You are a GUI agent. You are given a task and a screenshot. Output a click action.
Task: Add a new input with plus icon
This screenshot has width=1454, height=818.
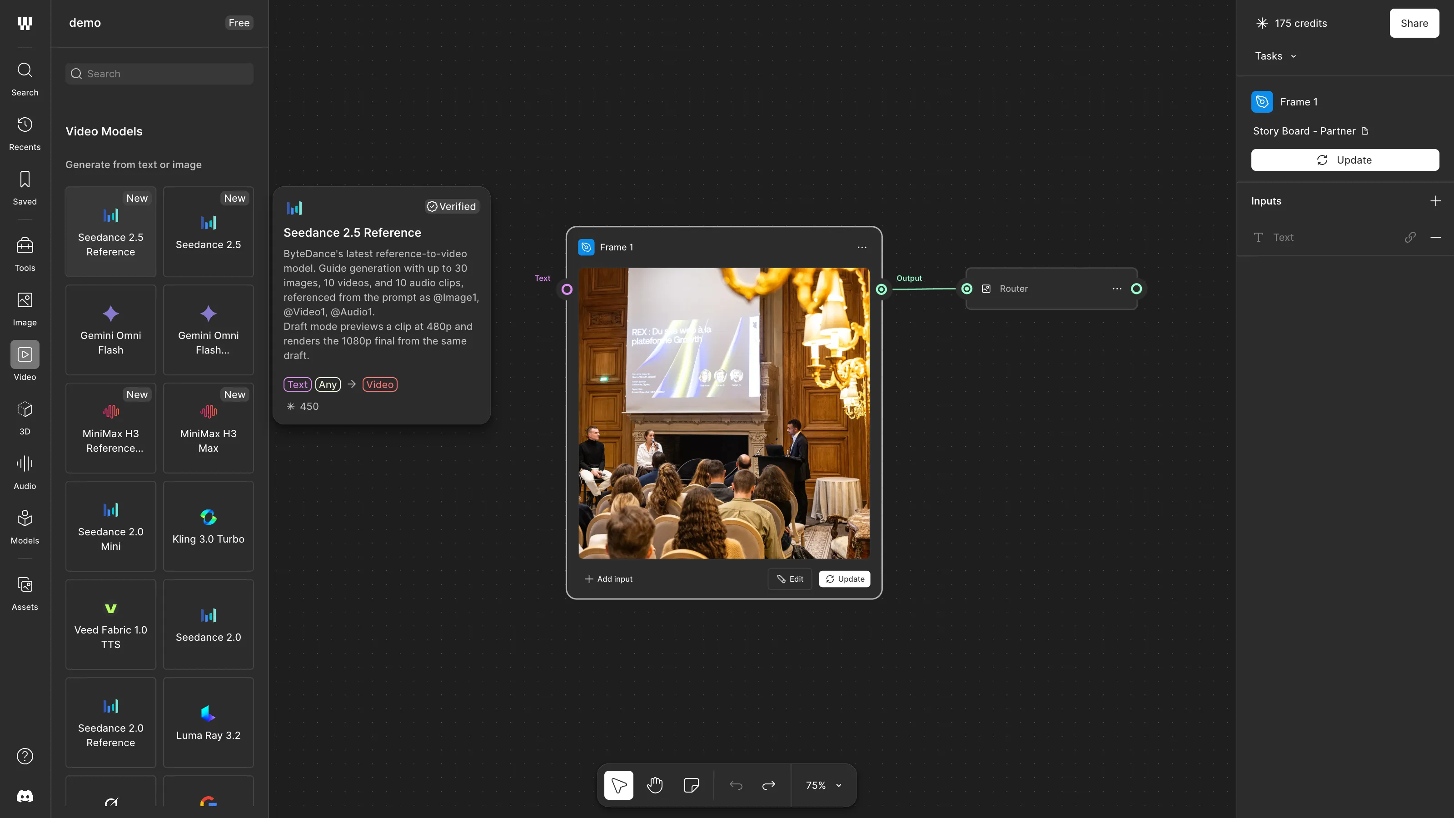(1436, 201)
